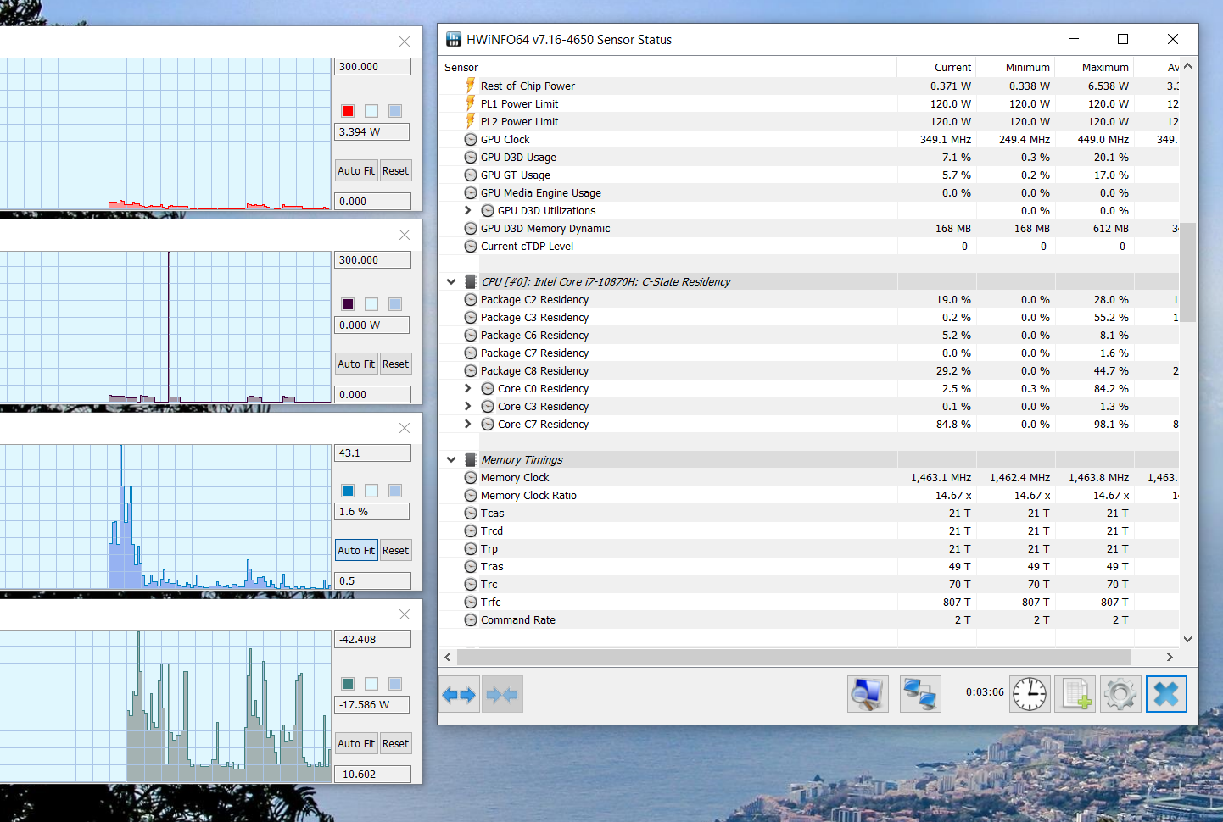Click Auto Fit in the purple graph window
Screen dimensions: 1223x822
(x=356, y=364)
